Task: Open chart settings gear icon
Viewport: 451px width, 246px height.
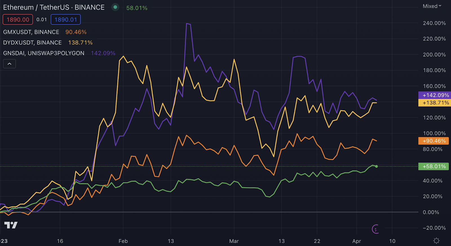Action: pyautogui.click(x=436, y=241)
